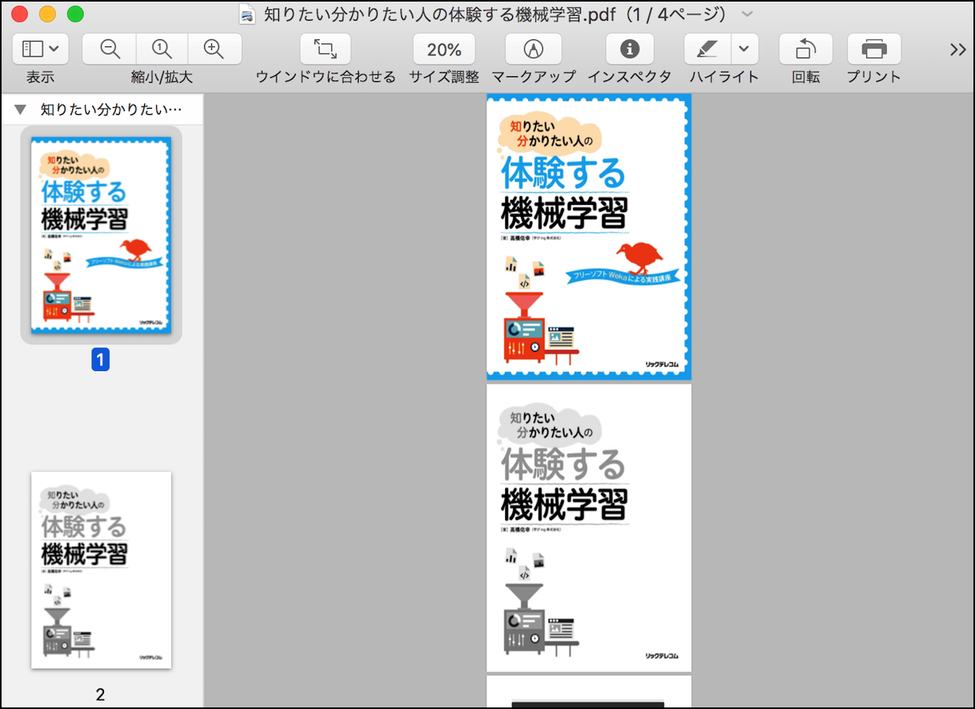Select the page 2 grayscale thumbnail
The width and height of the screenshot is (975, 709).
pyautogui.click(x=101, y=570)
